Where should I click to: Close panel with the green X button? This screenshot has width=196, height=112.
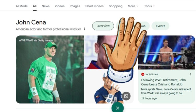[118, 108]
